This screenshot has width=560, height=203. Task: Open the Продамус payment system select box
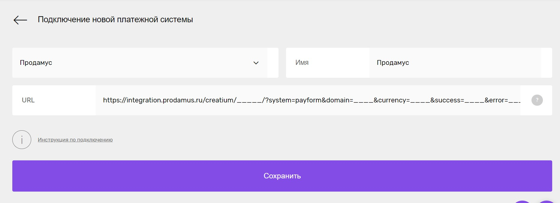(x=140, y=63)
